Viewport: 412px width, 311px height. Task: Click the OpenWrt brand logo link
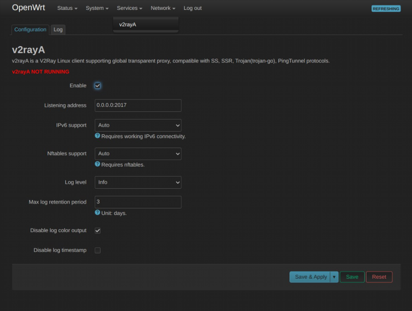tap(29, 8)
